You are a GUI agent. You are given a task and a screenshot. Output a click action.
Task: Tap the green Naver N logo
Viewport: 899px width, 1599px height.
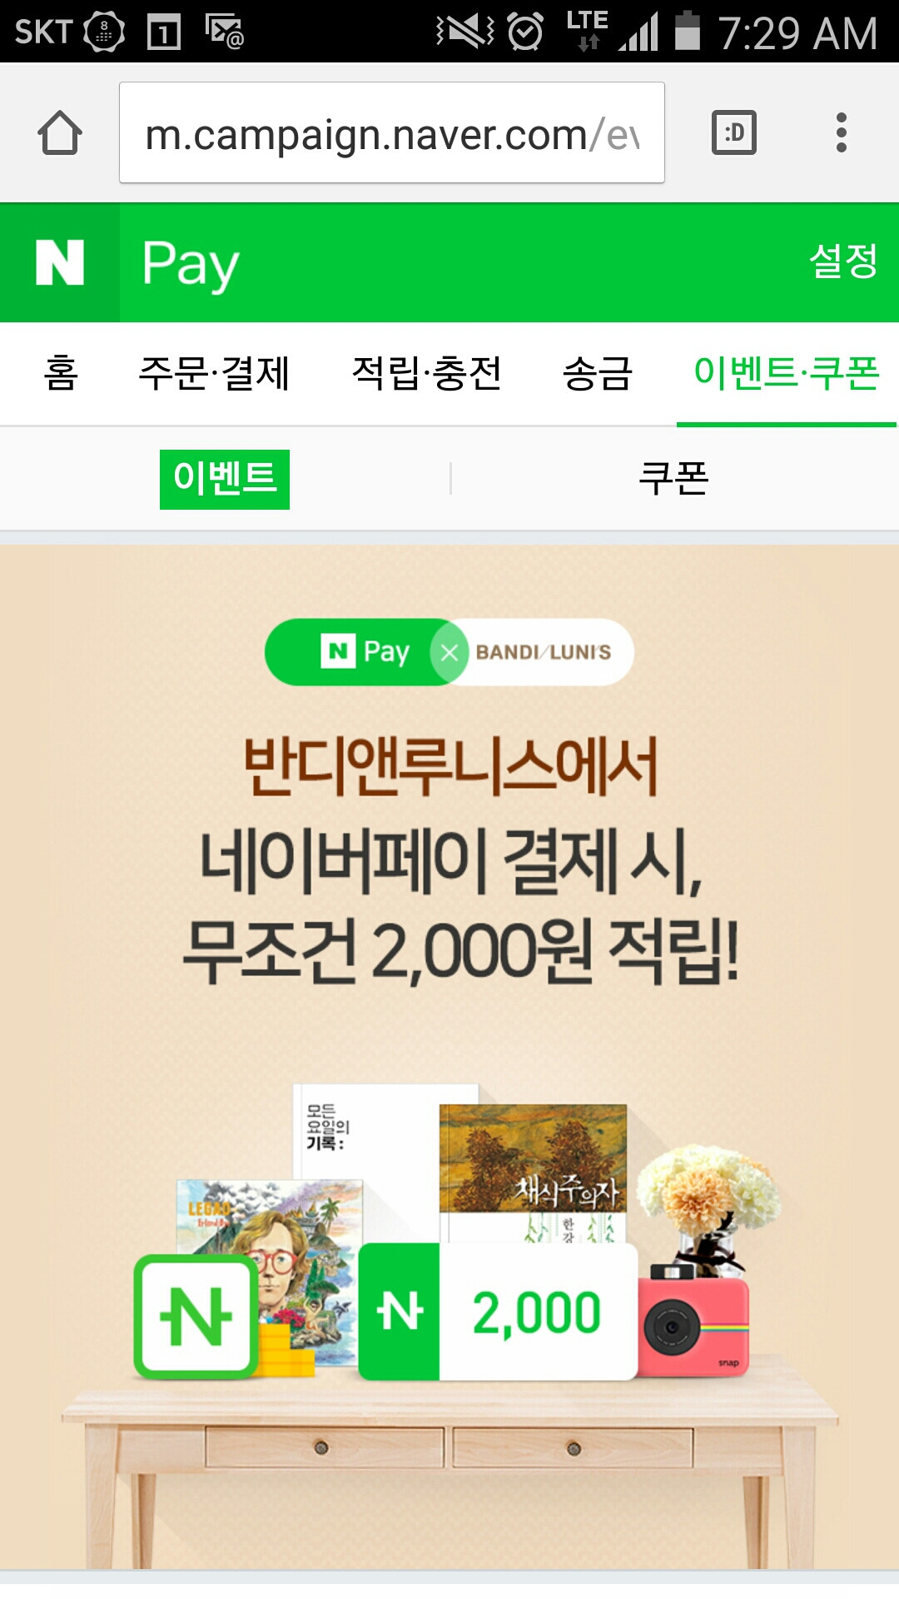(x=60, y=262)
